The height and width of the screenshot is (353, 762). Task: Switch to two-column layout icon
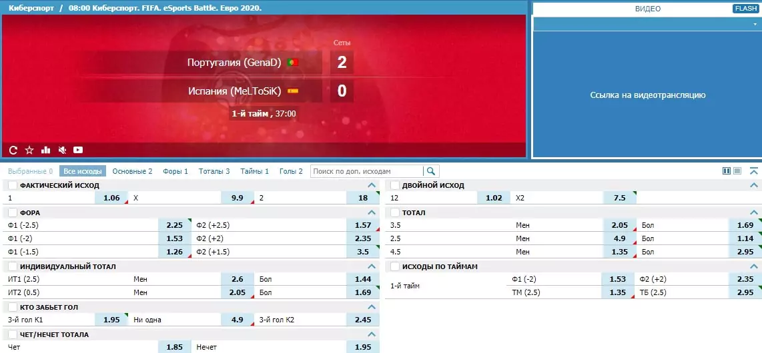727,171
